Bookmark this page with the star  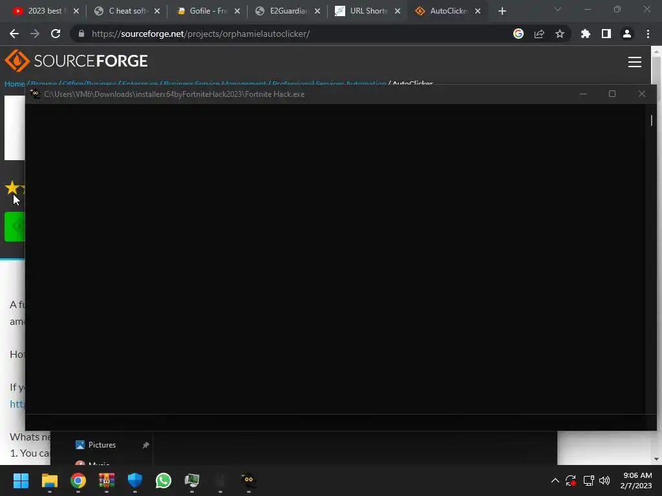click(560, 34)
